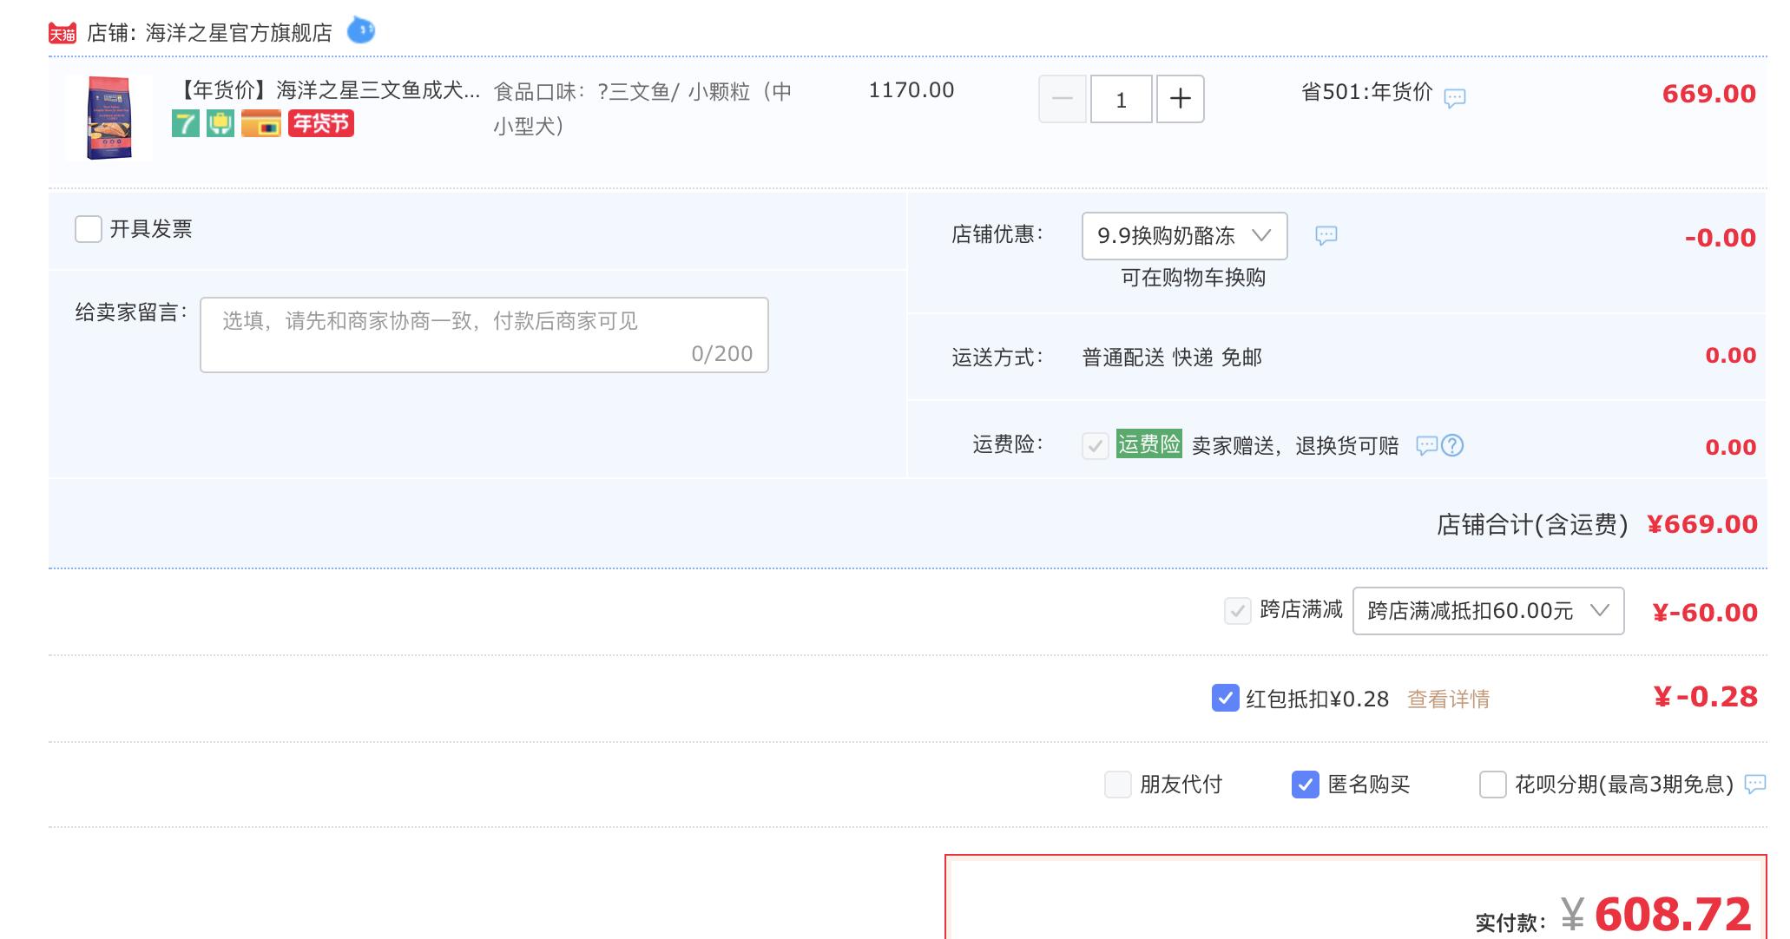Click the chat bubble icon next to 店铺优惠 dropdown
Screen dimensions: 1790x939
click(1327, 236)
